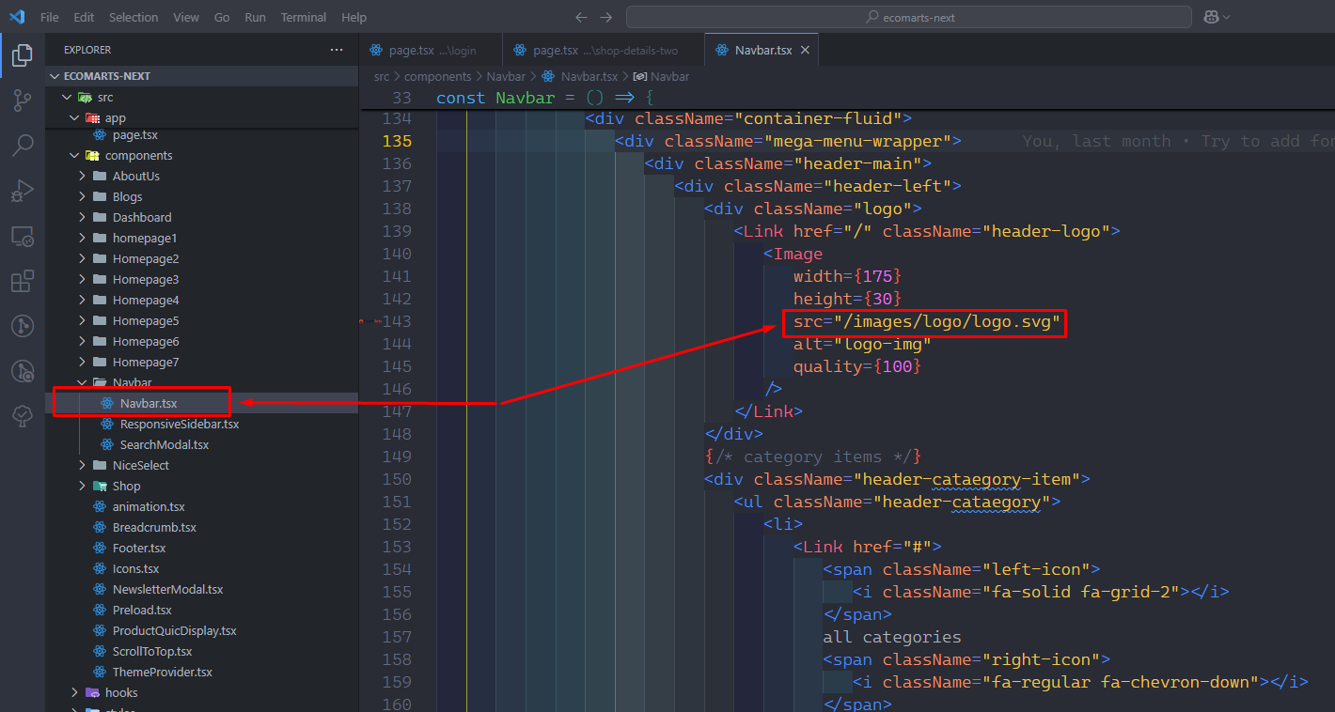Screen dimensions: 1335x712
Task: Open the Selection menu
Action: (133, 17)
